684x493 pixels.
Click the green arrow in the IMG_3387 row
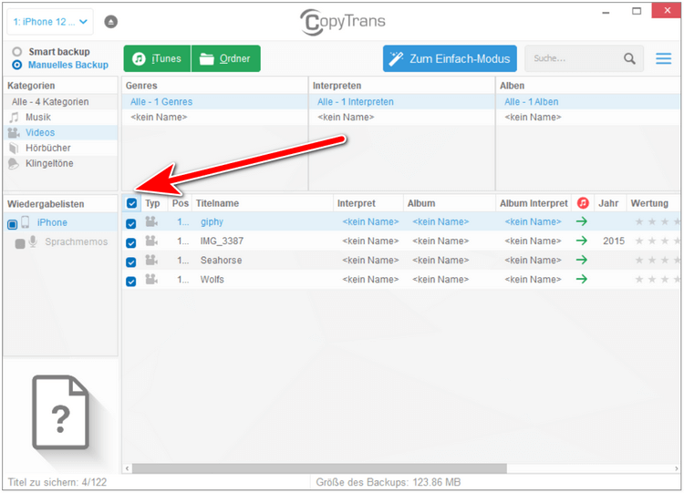click(582, 241)
